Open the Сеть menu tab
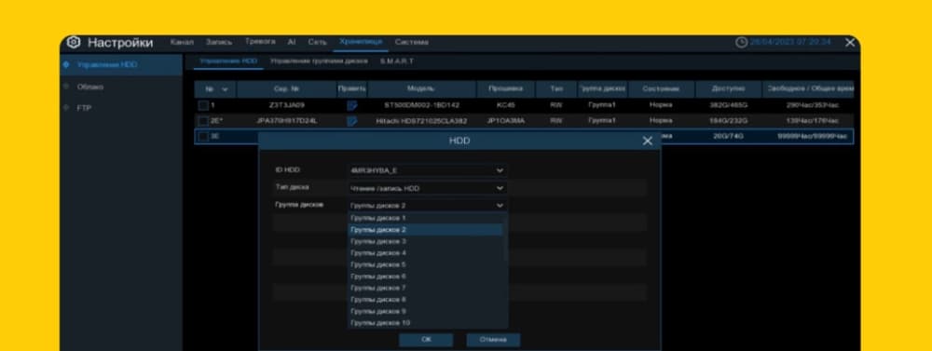Image resolution: width=932 pixels, height=351 pixels. click(x=318, y=42)
